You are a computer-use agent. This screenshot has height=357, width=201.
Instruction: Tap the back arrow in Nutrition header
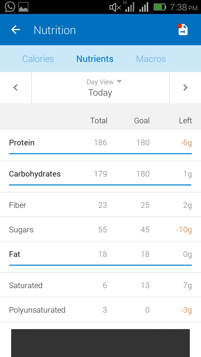coord(16,30)
